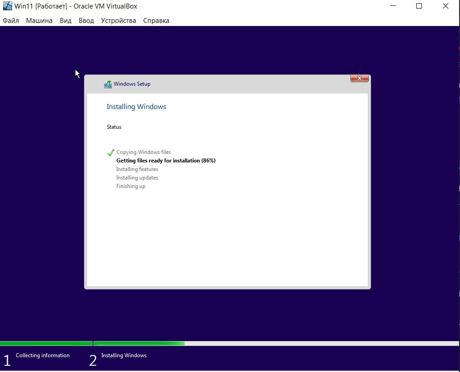Click the Installing Windows heading
The width and height of the screenshot is (460, 372).
click(x=137, y=107)
